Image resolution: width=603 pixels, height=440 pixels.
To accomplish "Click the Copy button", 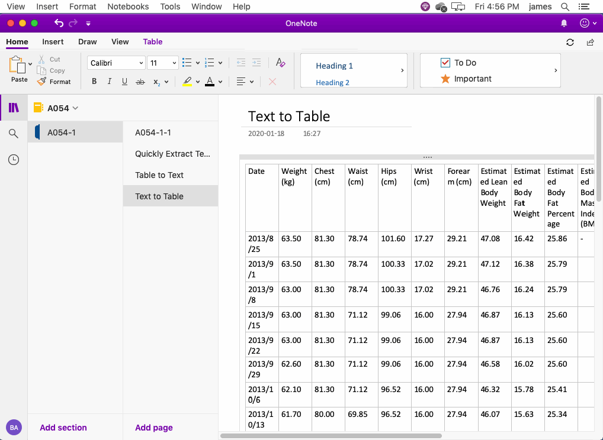I will 51,70.
